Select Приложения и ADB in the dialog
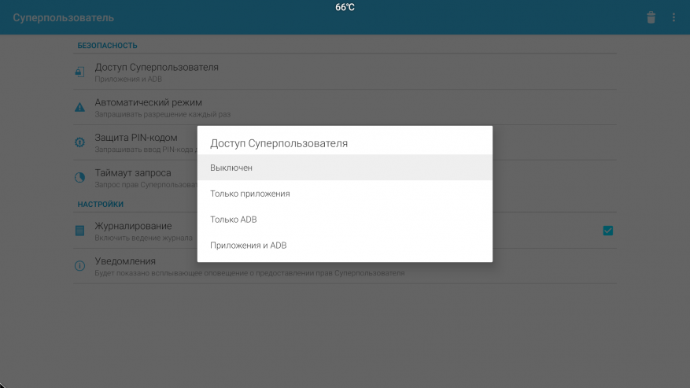Viewport: 690px width, 388px height. pyautogui.click(x=345, y=246)
